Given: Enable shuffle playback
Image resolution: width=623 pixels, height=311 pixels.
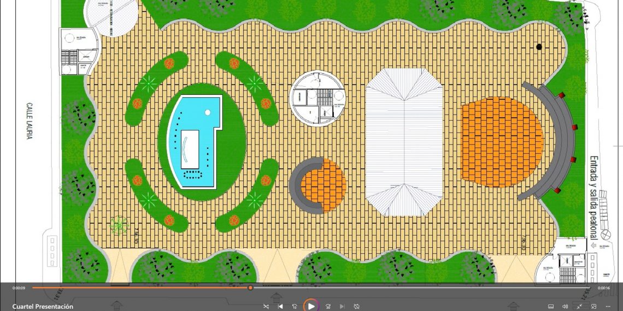Looking at the screenshot, I should pos(266,307).
